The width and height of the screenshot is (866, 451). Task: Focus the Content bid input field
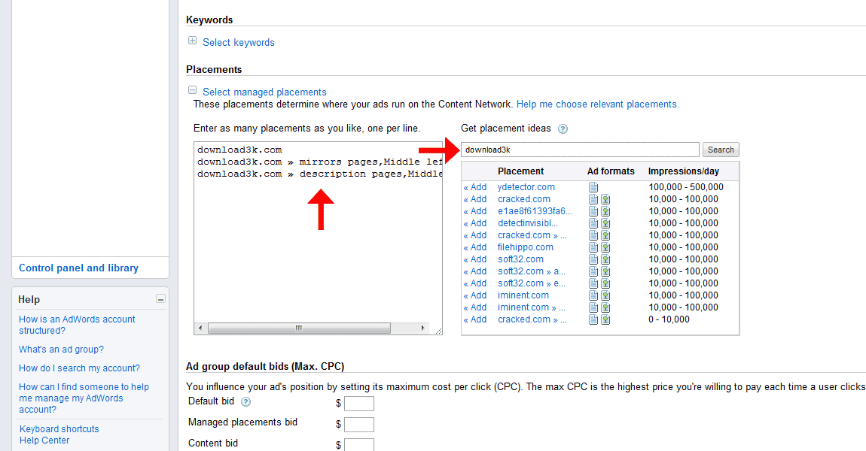pyautogui.click(x=359, y=444)
